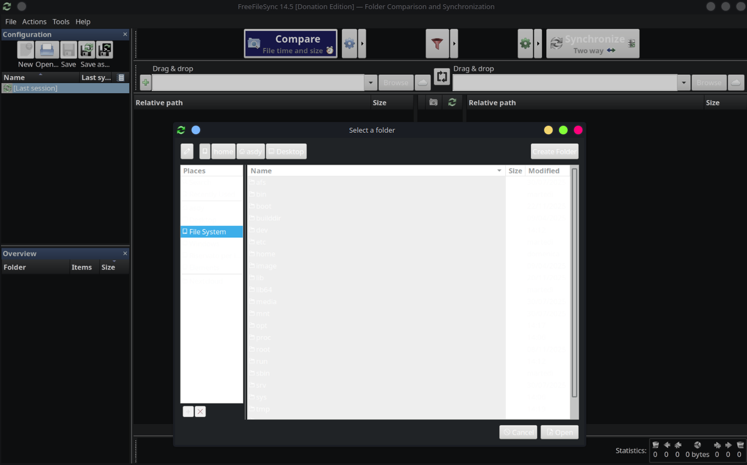
Task: Click the Save as icon with green arrows
Action: [87, 50]
